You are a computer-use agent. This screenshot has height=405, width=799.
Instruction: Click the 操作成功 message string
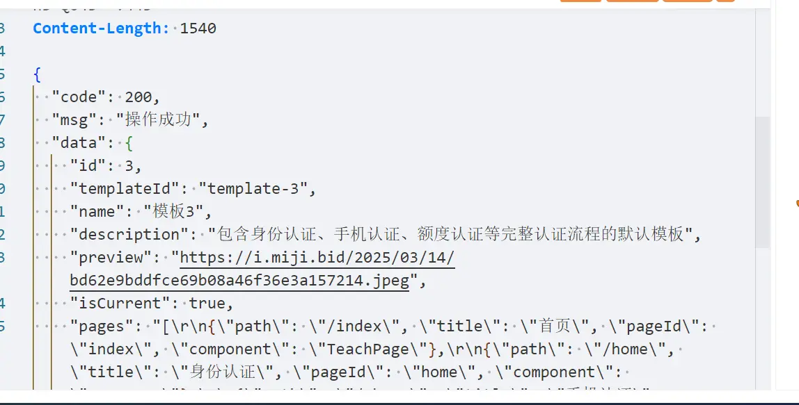click(x=163, y=120)
